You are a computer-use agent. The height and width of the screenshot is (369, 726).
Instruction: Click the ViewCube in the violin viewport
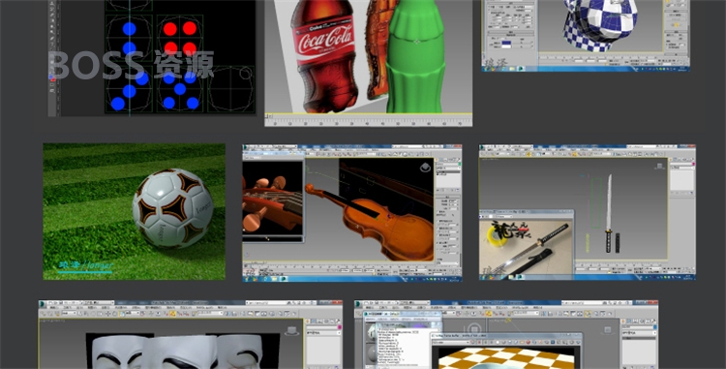coord(425,168)
